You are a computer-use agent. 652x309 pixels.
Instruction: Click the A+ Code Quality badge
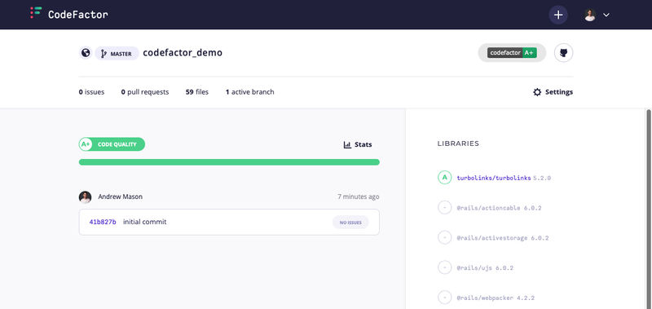112,144
